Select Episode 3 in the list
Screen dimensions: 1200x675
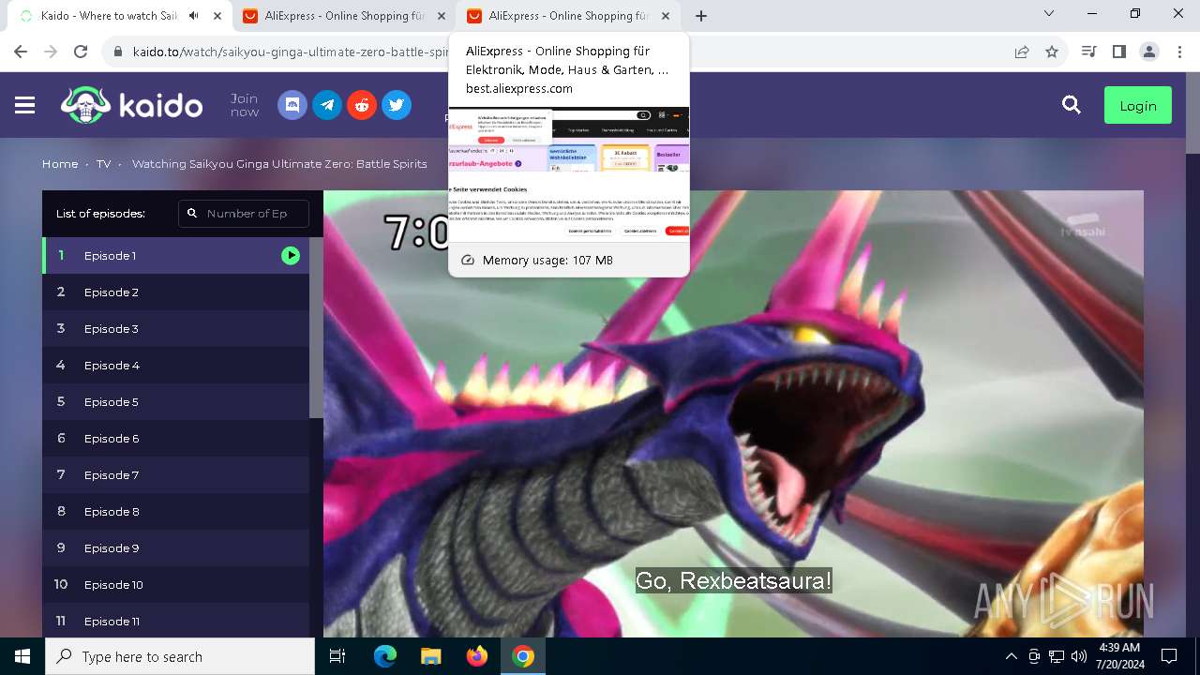[x=175, y=328]
